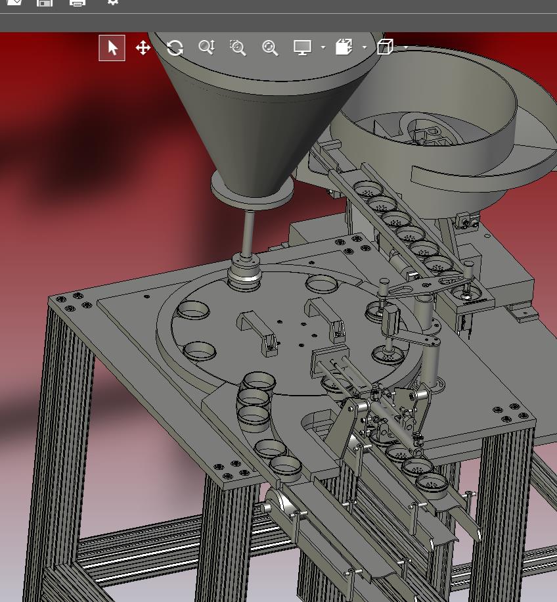Activate the Select arrow tool

[x=112, y=48]
